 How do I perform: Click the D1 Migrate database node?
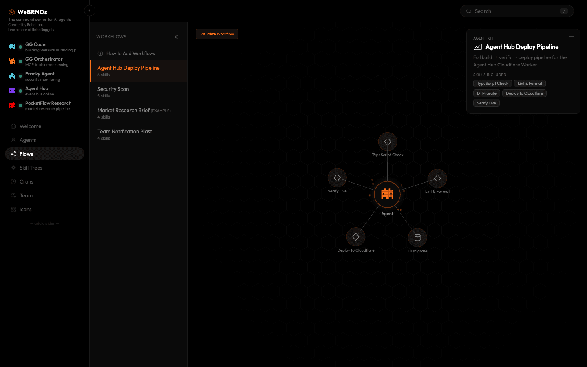tap(417, 238)
